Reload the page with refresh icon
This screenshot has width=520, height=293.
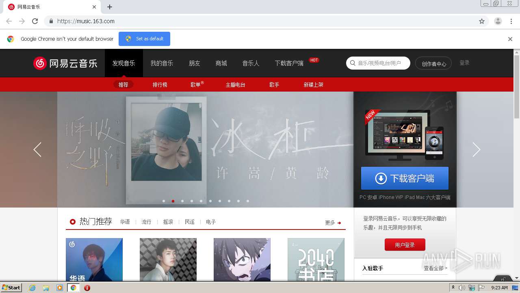(x=35, y=21)
